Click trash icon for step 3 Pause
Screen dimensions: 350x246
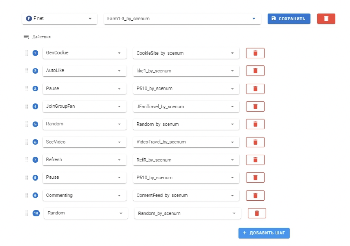255,89
